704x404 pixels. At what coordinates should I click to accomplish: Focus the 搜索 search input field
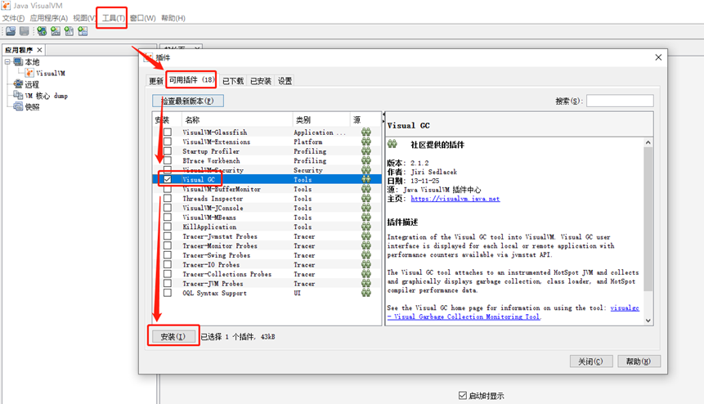620,101
